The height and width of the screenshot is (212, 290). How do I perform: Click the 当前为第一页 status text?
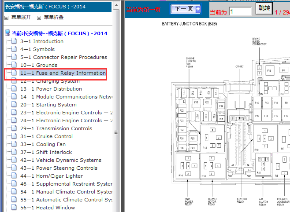point(143,10)
